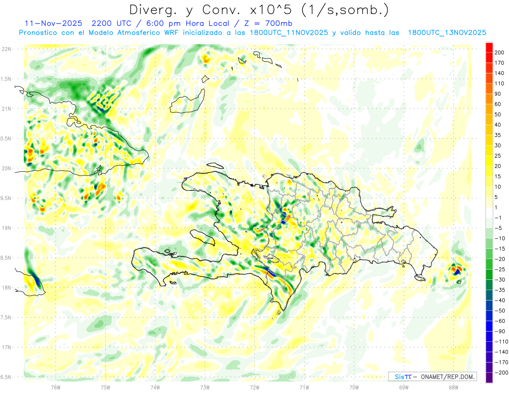Click the color bar value '-25'
509x393 pixels.
pyautogui.click(x=500, y=269)
